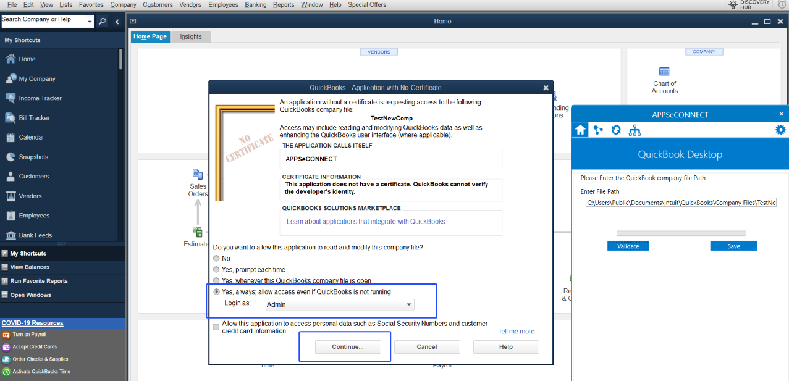
Task: Switch to the Insights tab
Action: (x=190, y=36)
